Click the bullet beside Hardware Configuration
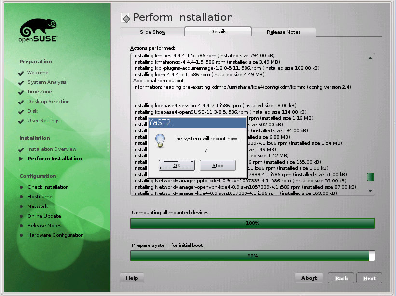This screenshot has height=296, width=396. pos(21,235)
